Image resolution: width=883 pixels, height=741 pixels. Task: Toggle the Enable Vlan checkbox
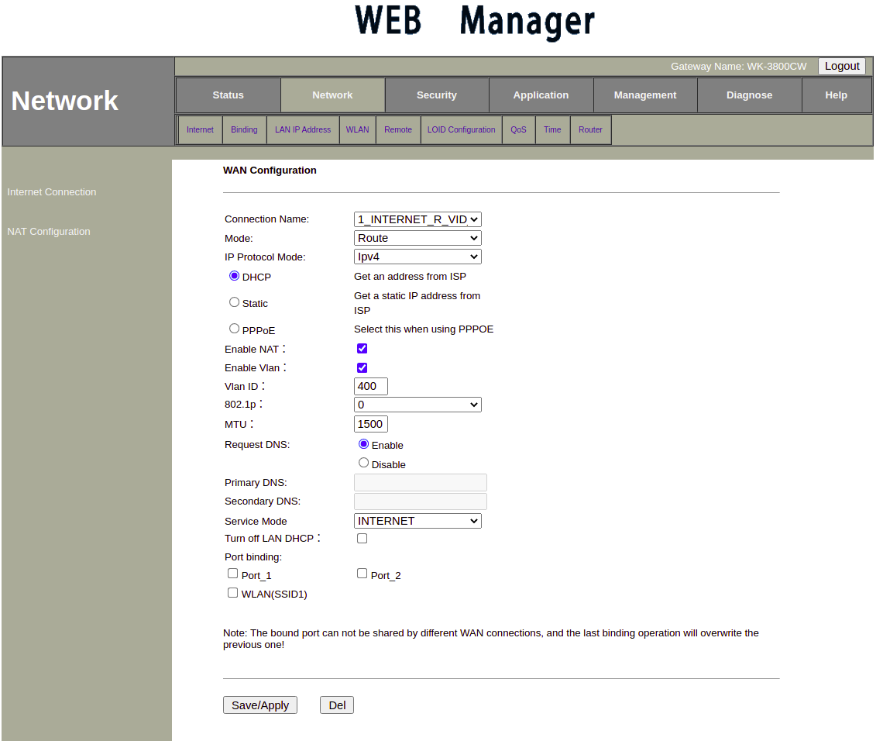click(x=362, y=367)
